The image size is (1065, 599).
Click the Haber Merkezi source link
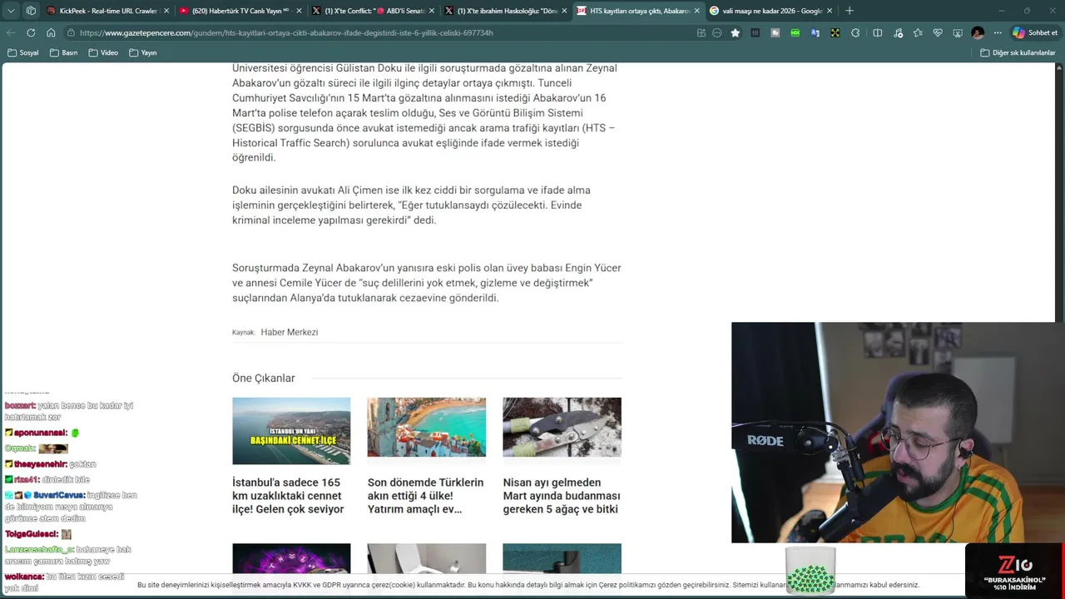coord(290,332)
